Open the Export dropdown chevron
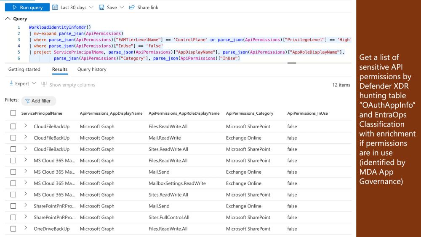 point(34,83)
